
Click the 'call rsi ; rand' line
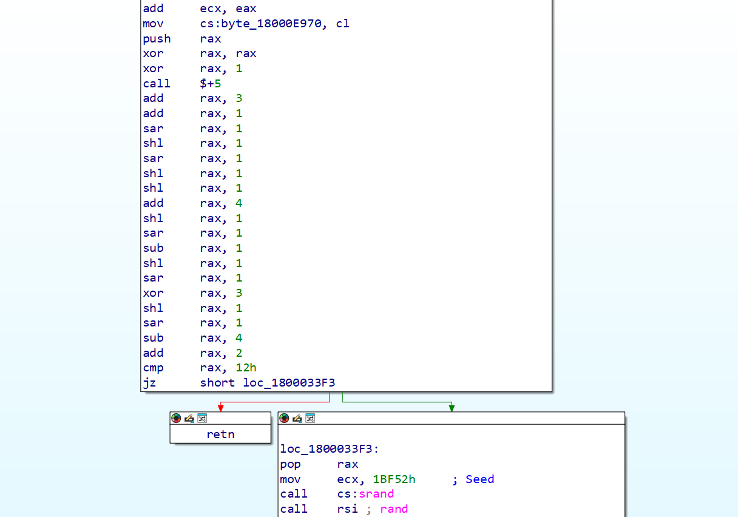[x=344, y=509]
